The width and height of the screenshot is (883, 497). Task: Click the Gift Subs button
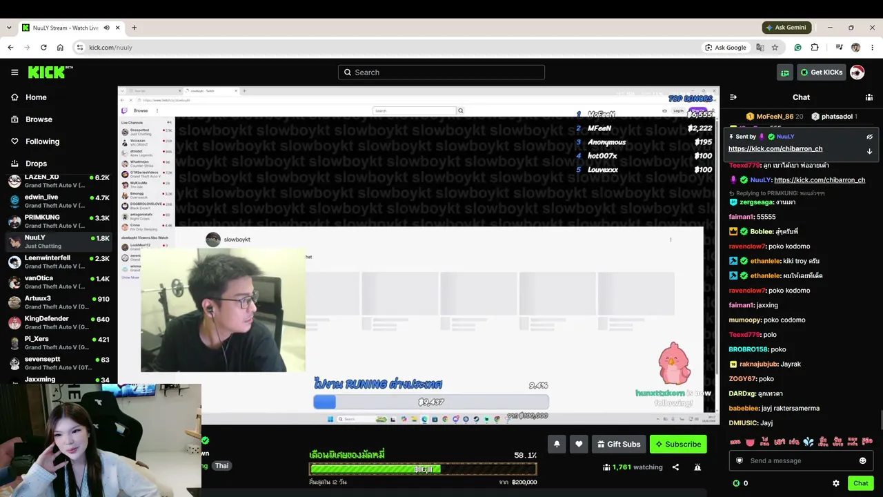619,444
